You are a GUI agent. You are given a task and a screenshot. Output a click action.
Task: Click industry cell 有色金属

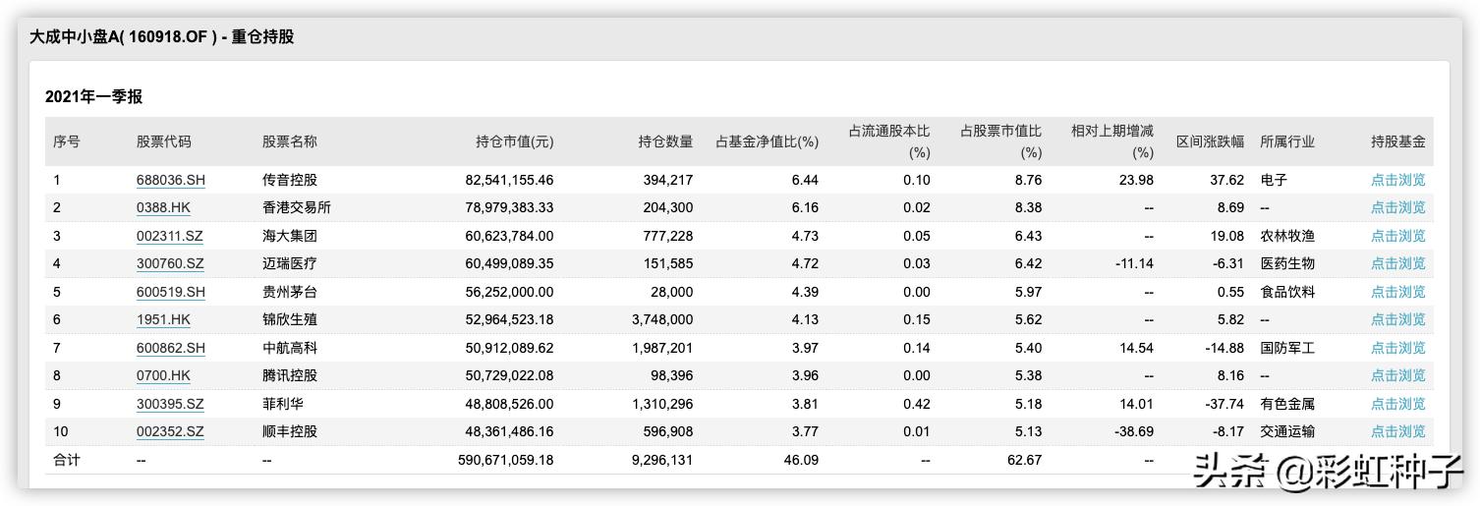tap(1287, 404)
